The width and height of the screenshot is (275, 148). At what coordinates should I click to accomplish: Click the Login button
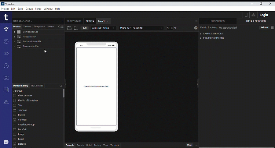(x=263, y=15)
